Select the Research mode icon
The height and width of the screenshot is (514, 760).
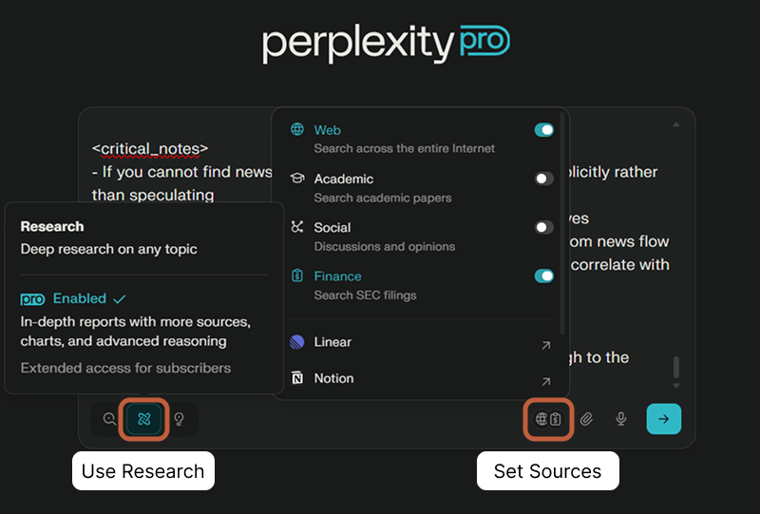tap(144, 419)
